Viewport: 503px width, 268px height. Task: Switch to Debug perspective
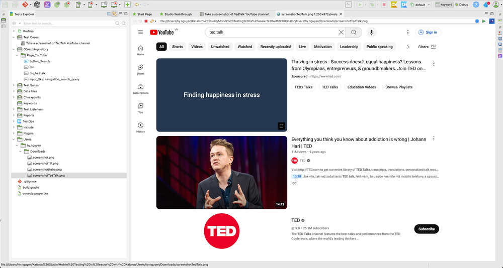pyautogui.click(x=461, y=5)
